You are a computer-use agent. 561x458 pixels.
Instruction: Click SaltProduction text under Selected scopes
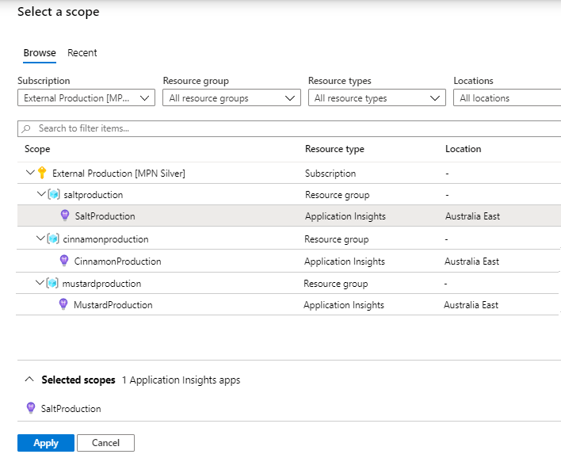click(71, 409)
